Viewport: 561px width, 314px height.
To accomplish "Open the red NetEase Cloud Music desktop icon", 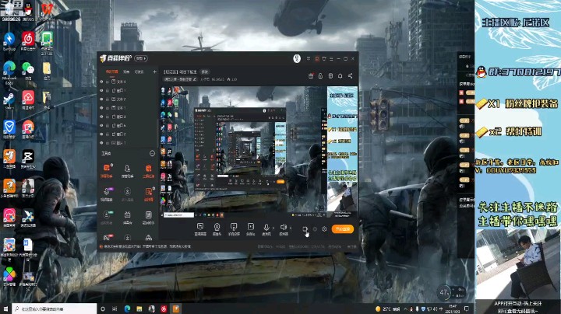I will 28,40.
